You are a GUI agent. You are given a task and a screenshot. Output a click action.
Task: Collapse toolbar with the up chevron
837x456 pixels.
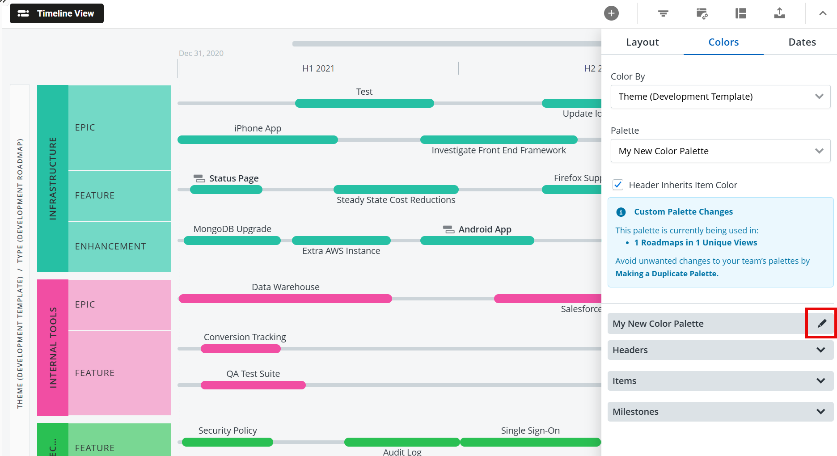tap(823, 13)
